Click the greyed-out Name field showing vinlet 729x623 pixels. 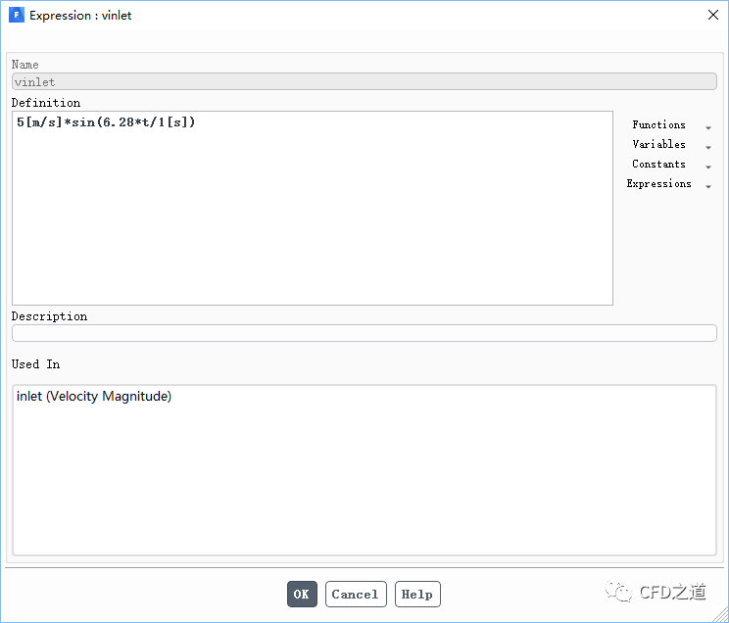pyautogui.click(x=364, y=82)
